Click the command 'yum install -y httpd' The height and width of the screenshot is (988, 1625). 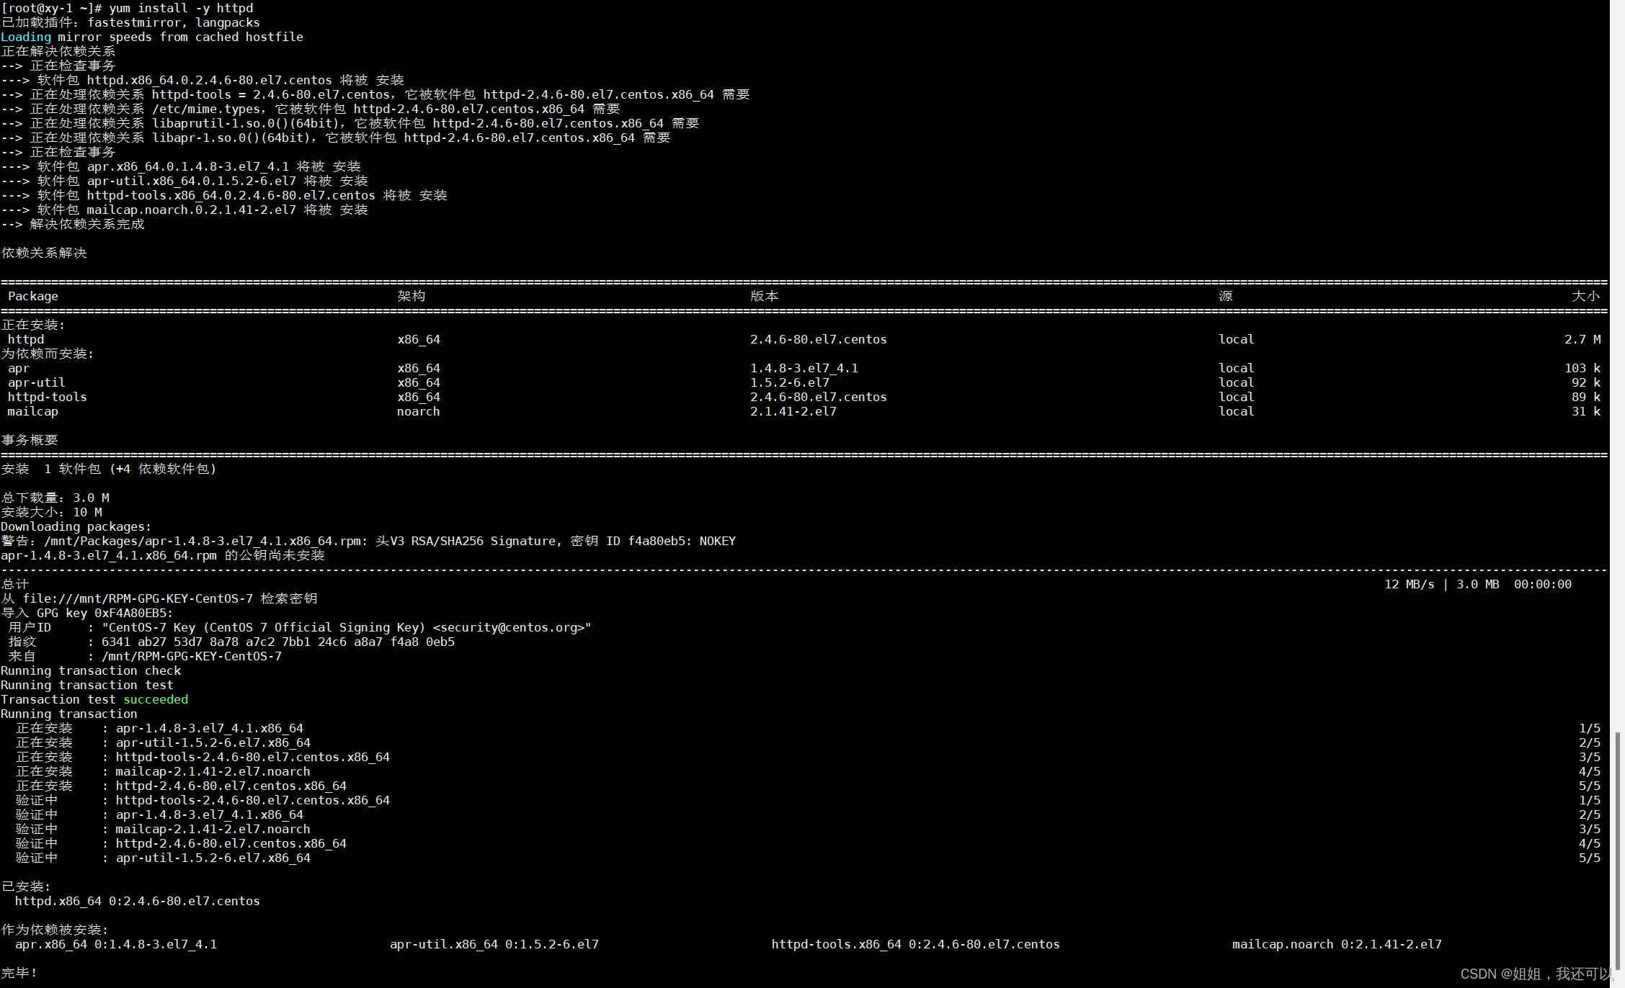[181, 8]
